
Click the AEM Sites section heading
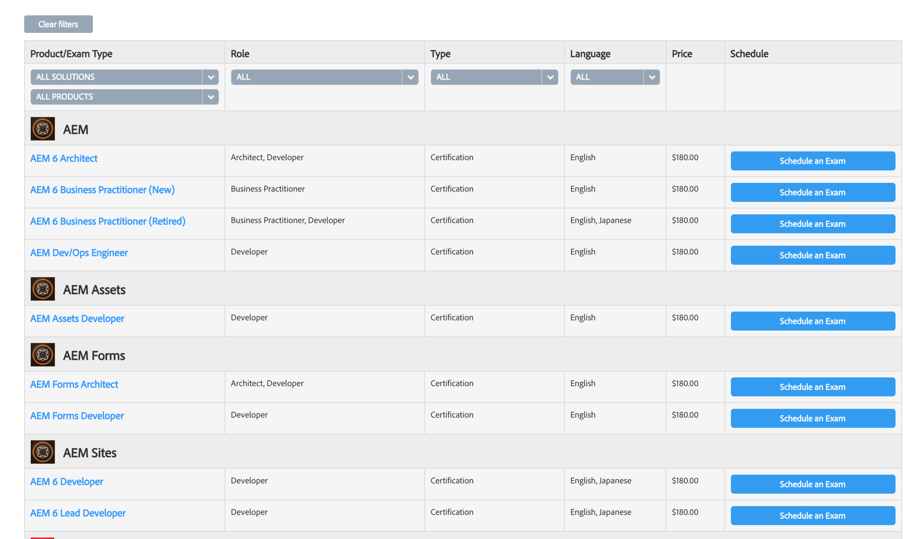tap(90, 453)
